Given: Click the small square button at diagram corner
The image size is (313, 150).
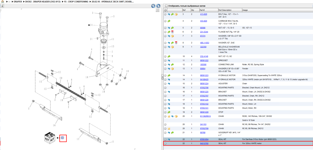Looking at the screenshot, I should [157, 10].
